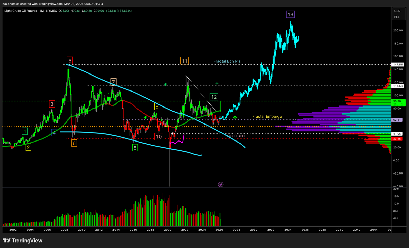Click the 2026 year label on time axis

coord(219,230)
